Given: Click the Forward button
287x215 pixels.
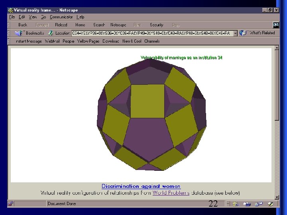Looking at the screenshot, I should [42, 25].
